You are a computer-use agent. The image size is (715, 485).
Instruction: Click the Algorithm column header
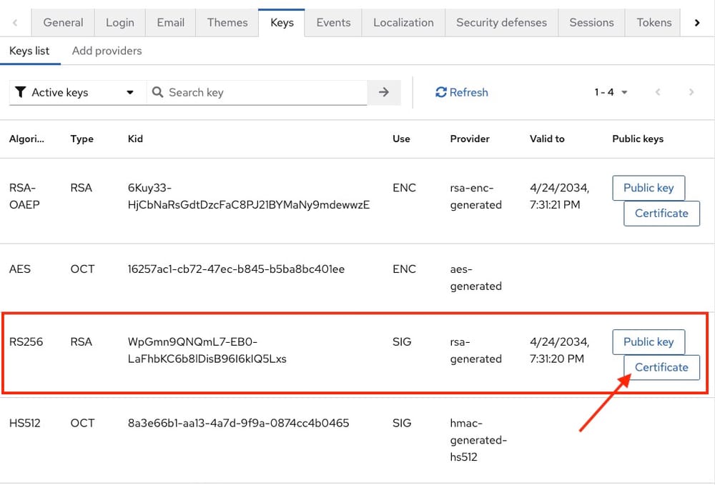tap(26, 139)
